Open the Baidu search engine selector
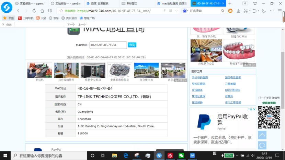This screenshot has height=160, width=285. click(185, 11)
